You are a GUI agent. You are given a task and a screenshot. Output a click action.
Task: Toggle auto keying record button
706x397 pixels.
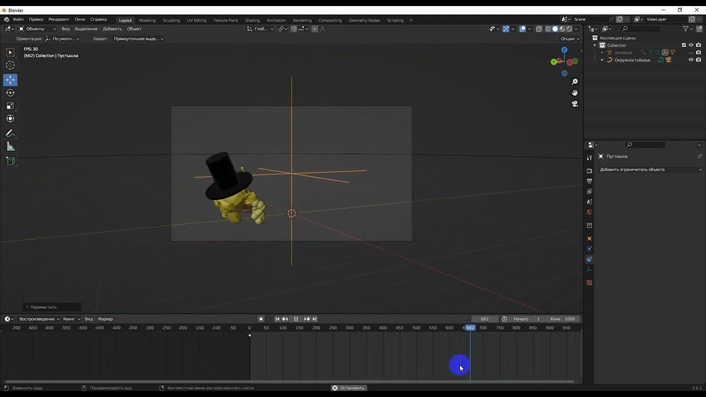point(261,319)
